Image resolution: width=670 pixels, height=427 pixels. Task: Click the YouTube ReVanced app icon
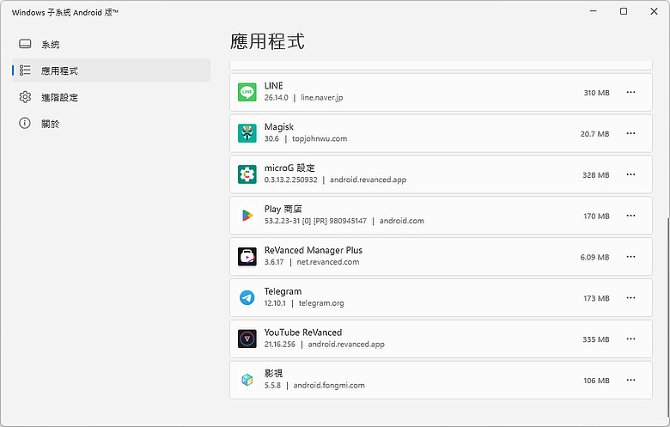(247, 339)
